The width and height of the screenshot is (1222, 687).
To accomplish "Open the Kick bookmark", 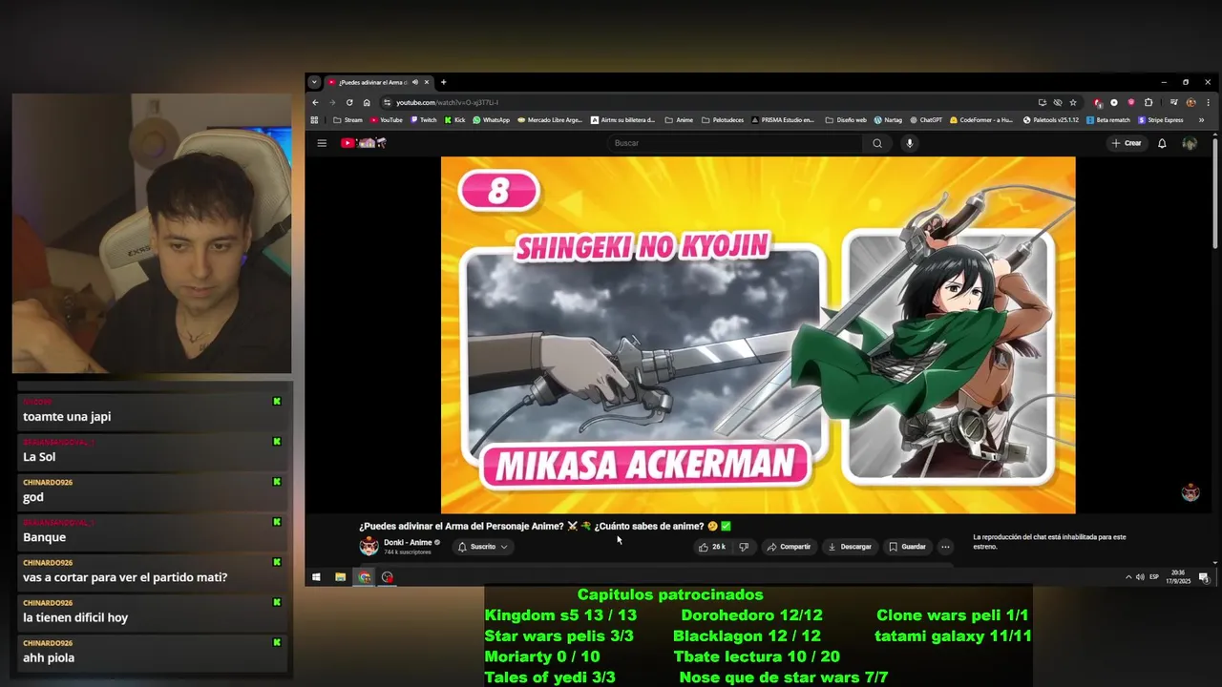I will (x=454, y=120).
